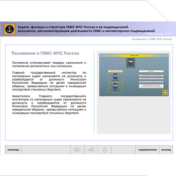Click the page number indicator in the header
Screen dimensions: 176x176
click(158, 34)
